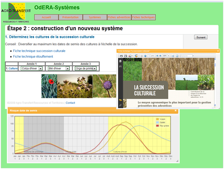Click the PDF page number field
The width and height of the screenshot is (224, 169).
tap(149, 56)
